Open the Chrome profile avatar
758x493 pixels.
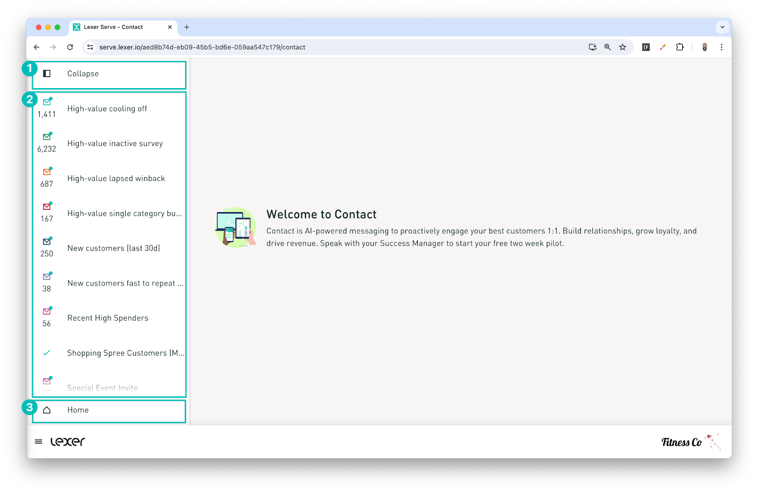704,47
